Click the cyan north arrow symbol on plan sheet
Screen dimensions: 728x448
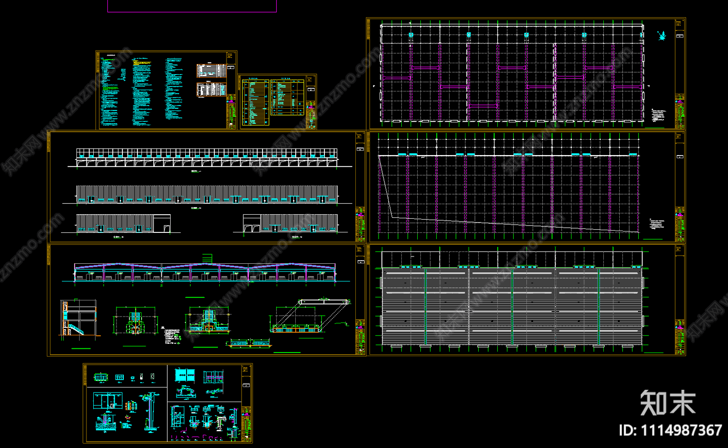[x=661, y=35]
